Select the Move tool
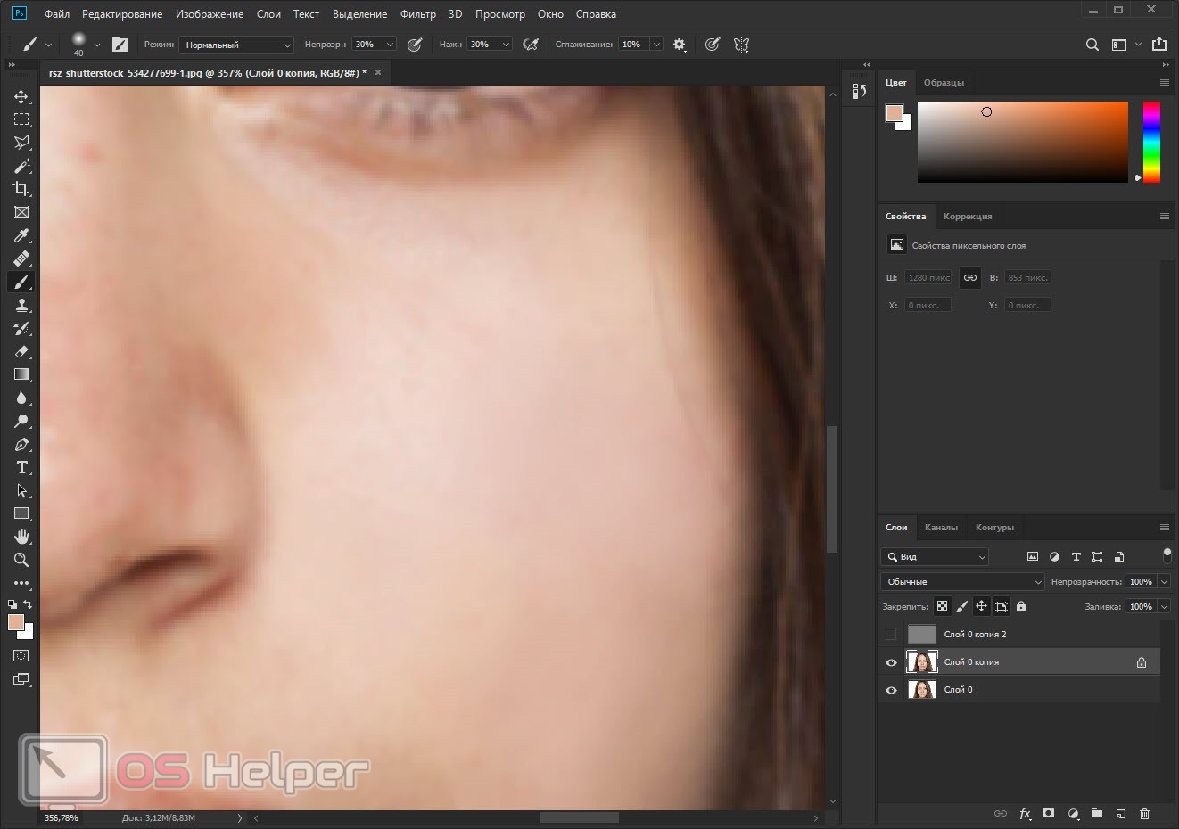Screen dimensions: 1179x829 [x=21, y=96]
